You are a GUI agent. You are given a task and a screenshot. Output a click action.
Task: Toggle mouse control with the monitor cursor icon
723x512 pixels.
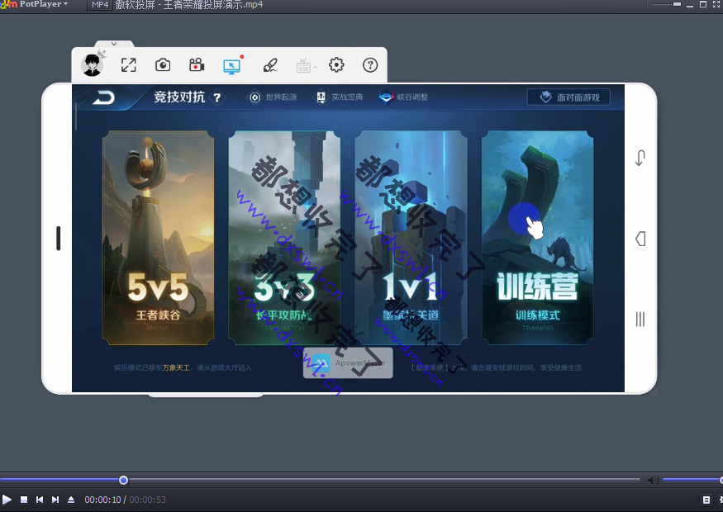(231, 66)
